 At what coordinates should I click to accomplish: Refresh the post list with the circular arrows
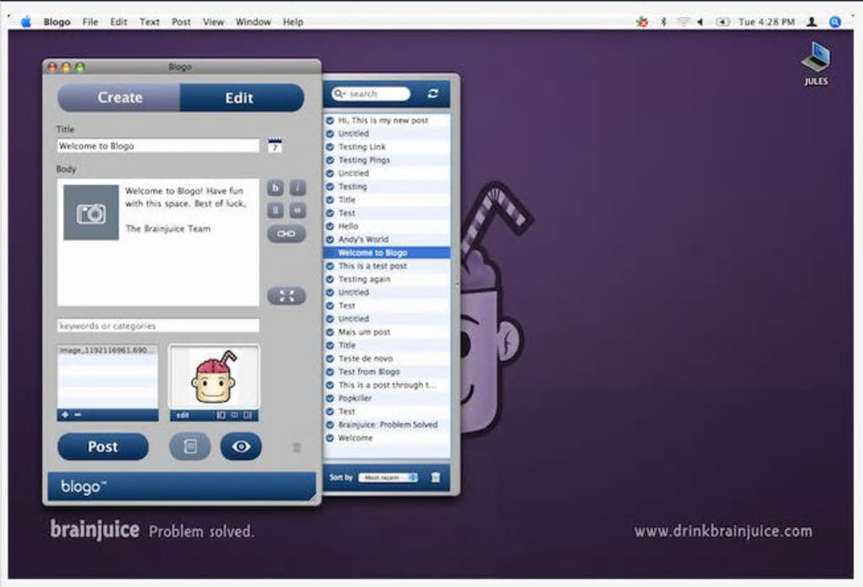[x=433, y=94]
